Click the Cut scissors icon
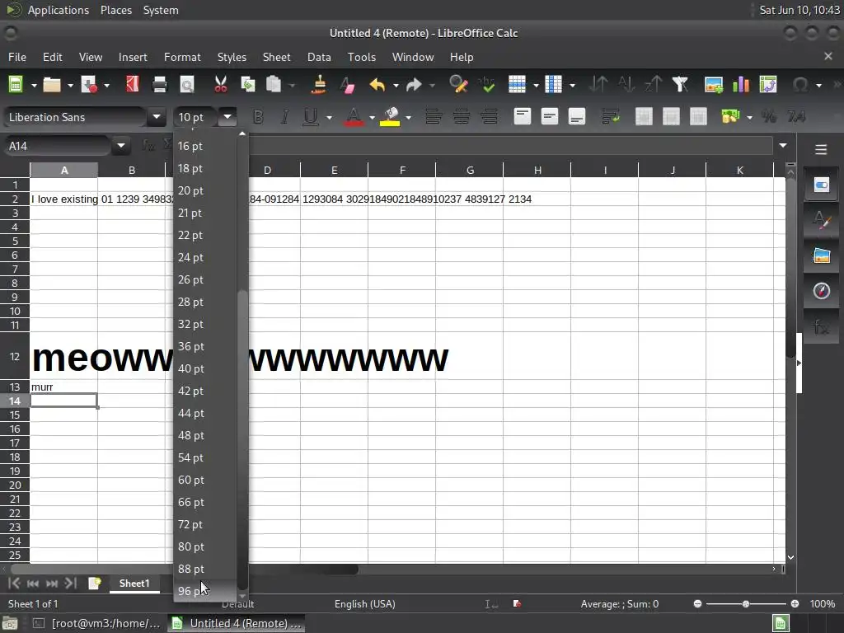This screenshot has width=844, height=633. [x=220, y=85]
